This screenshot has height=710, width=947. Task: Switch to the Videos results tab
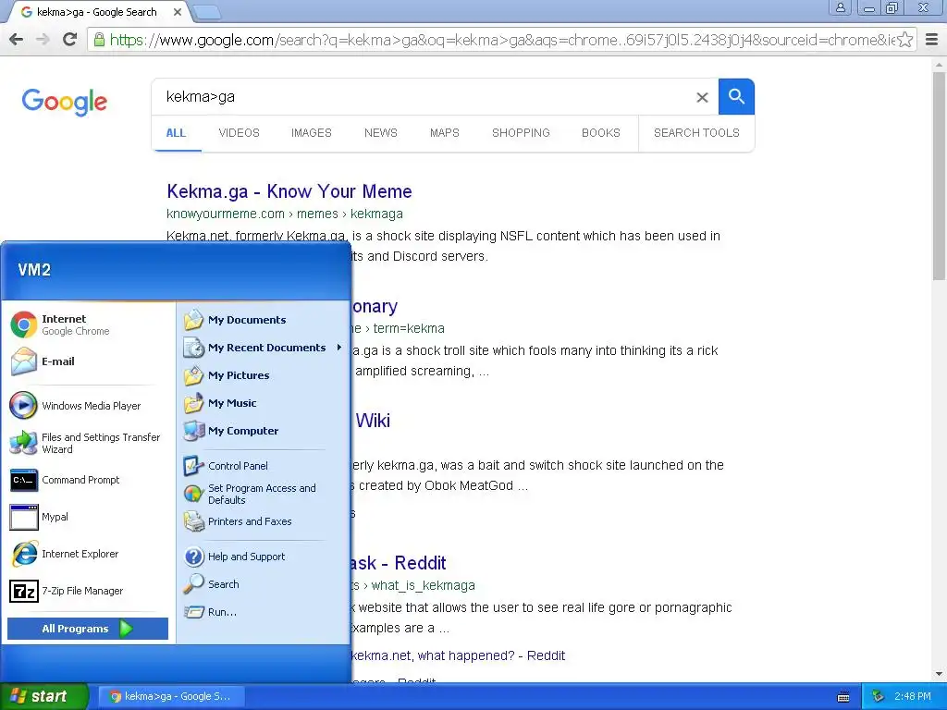tap(240, 133)
